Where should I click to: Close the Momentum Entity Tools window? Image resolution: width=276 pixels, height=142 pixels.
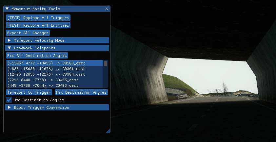107,9
